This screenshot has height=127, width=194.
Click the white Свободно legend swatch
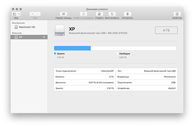(x=117, y=54)
